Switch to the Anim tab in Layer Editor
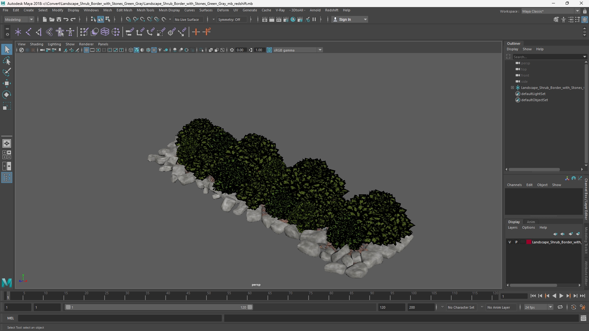The width and height of the screenshot is (589, 331). [x=531, y=222]
